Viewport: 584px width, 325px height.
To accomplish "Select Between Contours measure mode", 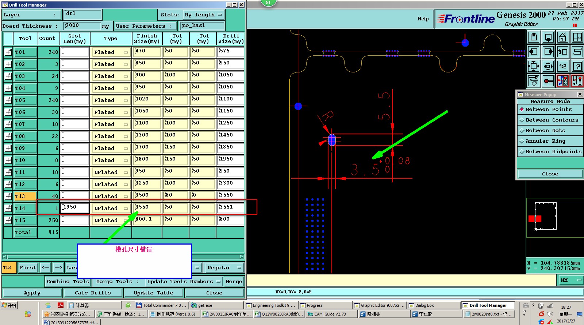I will tap(550, 120).
